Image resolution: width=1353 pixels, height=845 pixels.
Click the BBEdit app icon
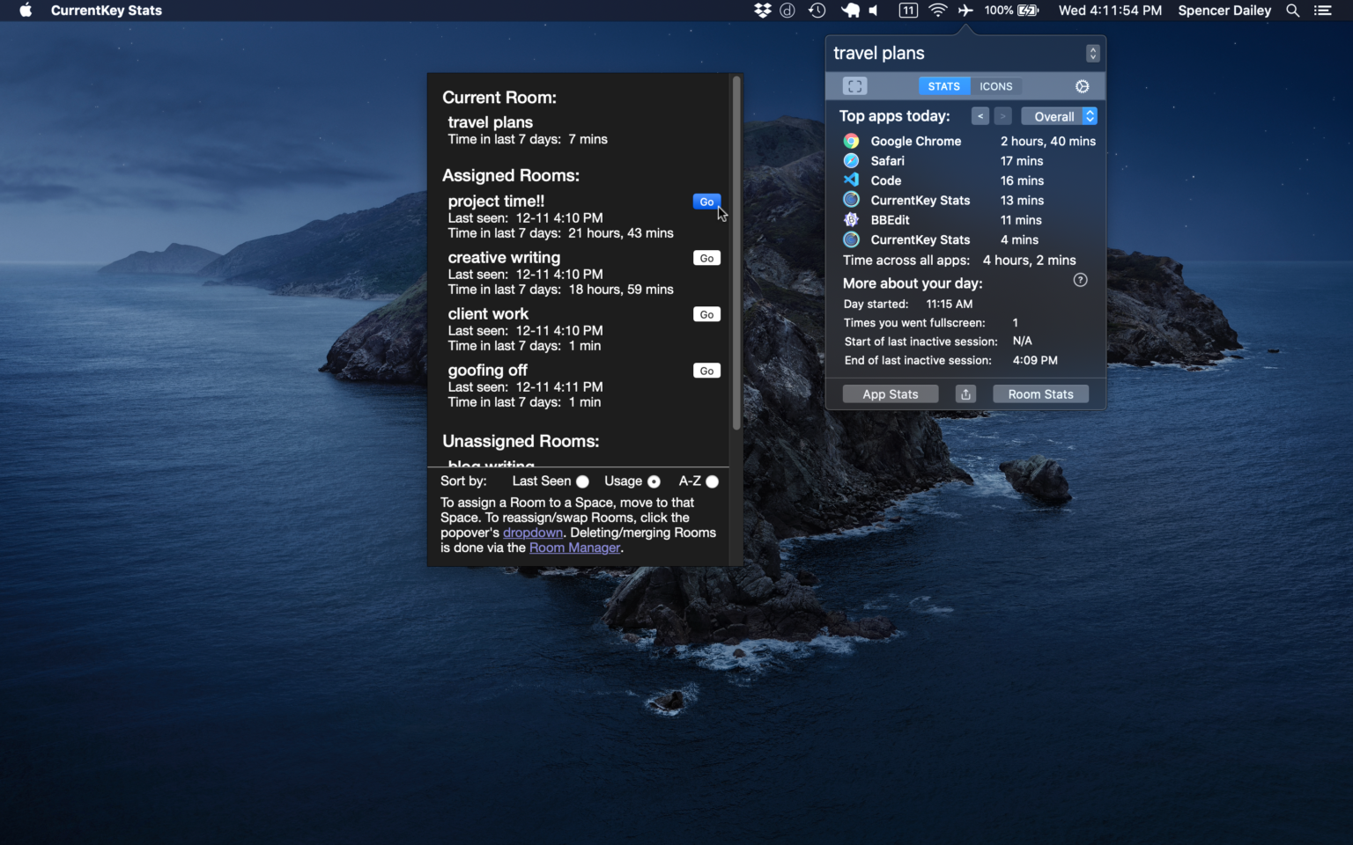point(851,220)
